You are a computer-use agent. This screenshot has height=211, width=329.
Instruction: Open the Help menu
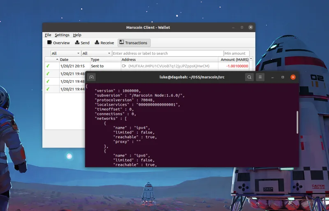pyautogui.click(x=77, y=35)
